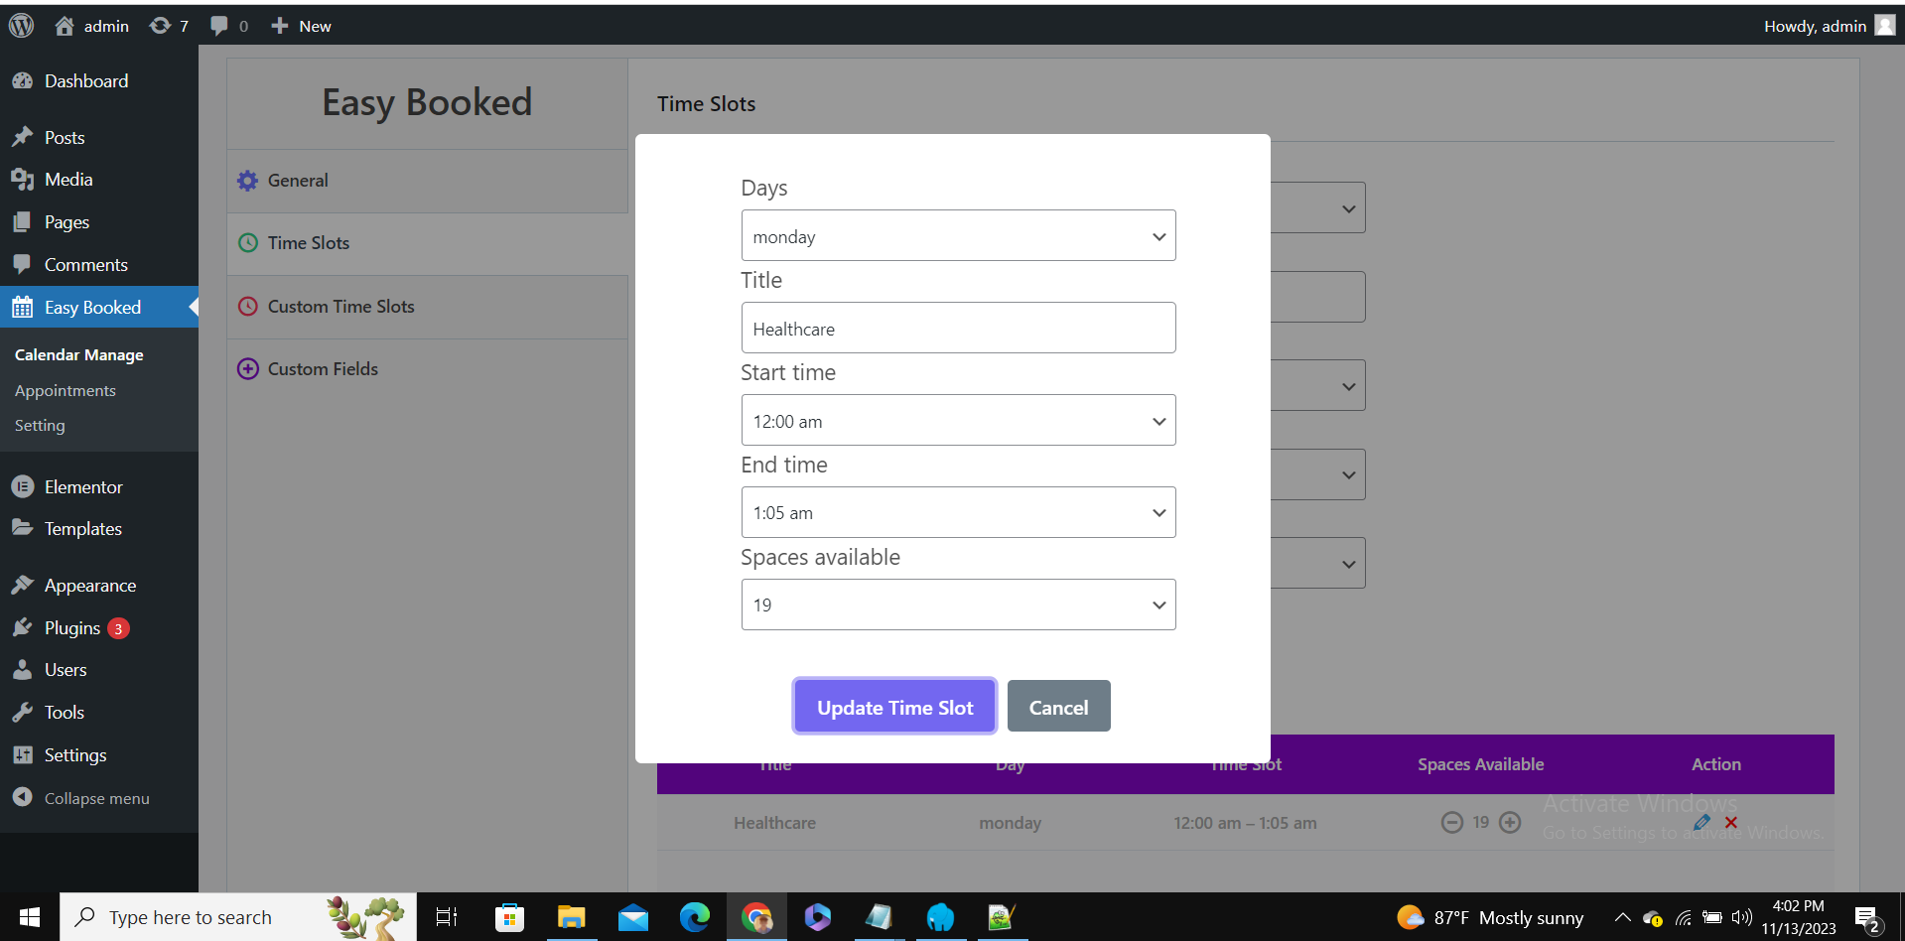Image resolution: width=1905 pixels, height=941 pixels.
Task: Switch to the Time Slots tab
Action: [x=428, y=243]
